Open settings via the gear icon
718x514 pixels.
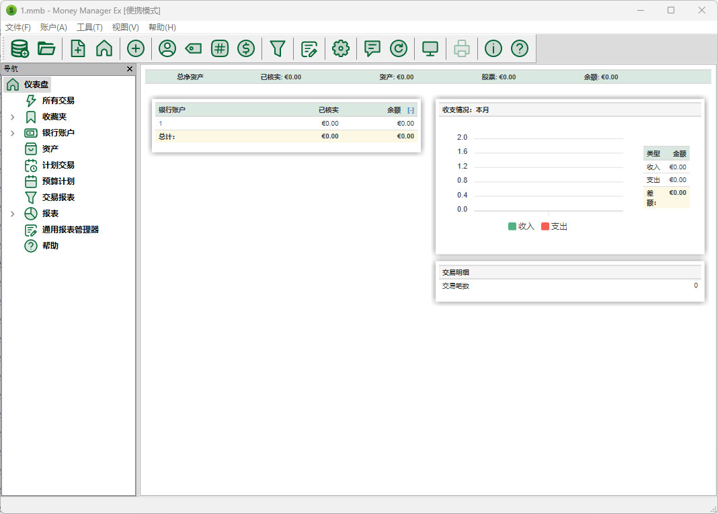tap(340, 48)
